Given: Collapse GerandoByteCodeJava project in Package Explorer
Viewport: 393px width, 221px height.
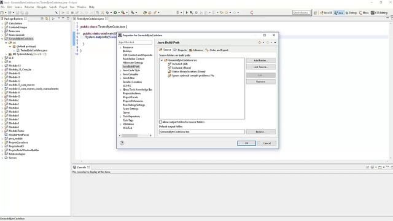Looking at the screenshot, I should [2, 39].
